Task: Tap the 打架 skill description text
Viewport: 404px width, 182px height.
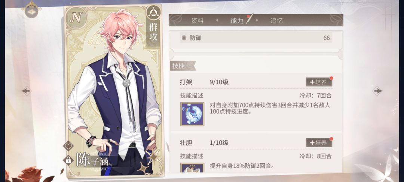Action: pos(270,109)
